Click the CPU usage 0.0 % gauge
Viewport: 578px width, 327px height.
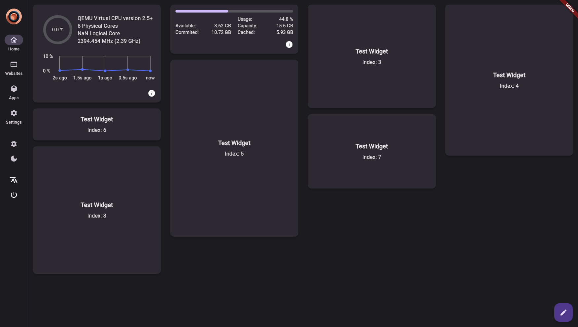point(58,30)
